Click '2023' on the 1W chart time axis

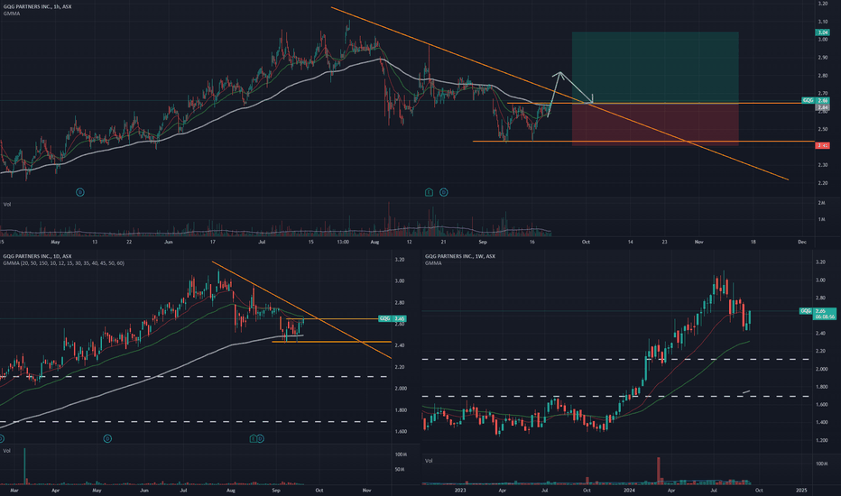[460, 490]
